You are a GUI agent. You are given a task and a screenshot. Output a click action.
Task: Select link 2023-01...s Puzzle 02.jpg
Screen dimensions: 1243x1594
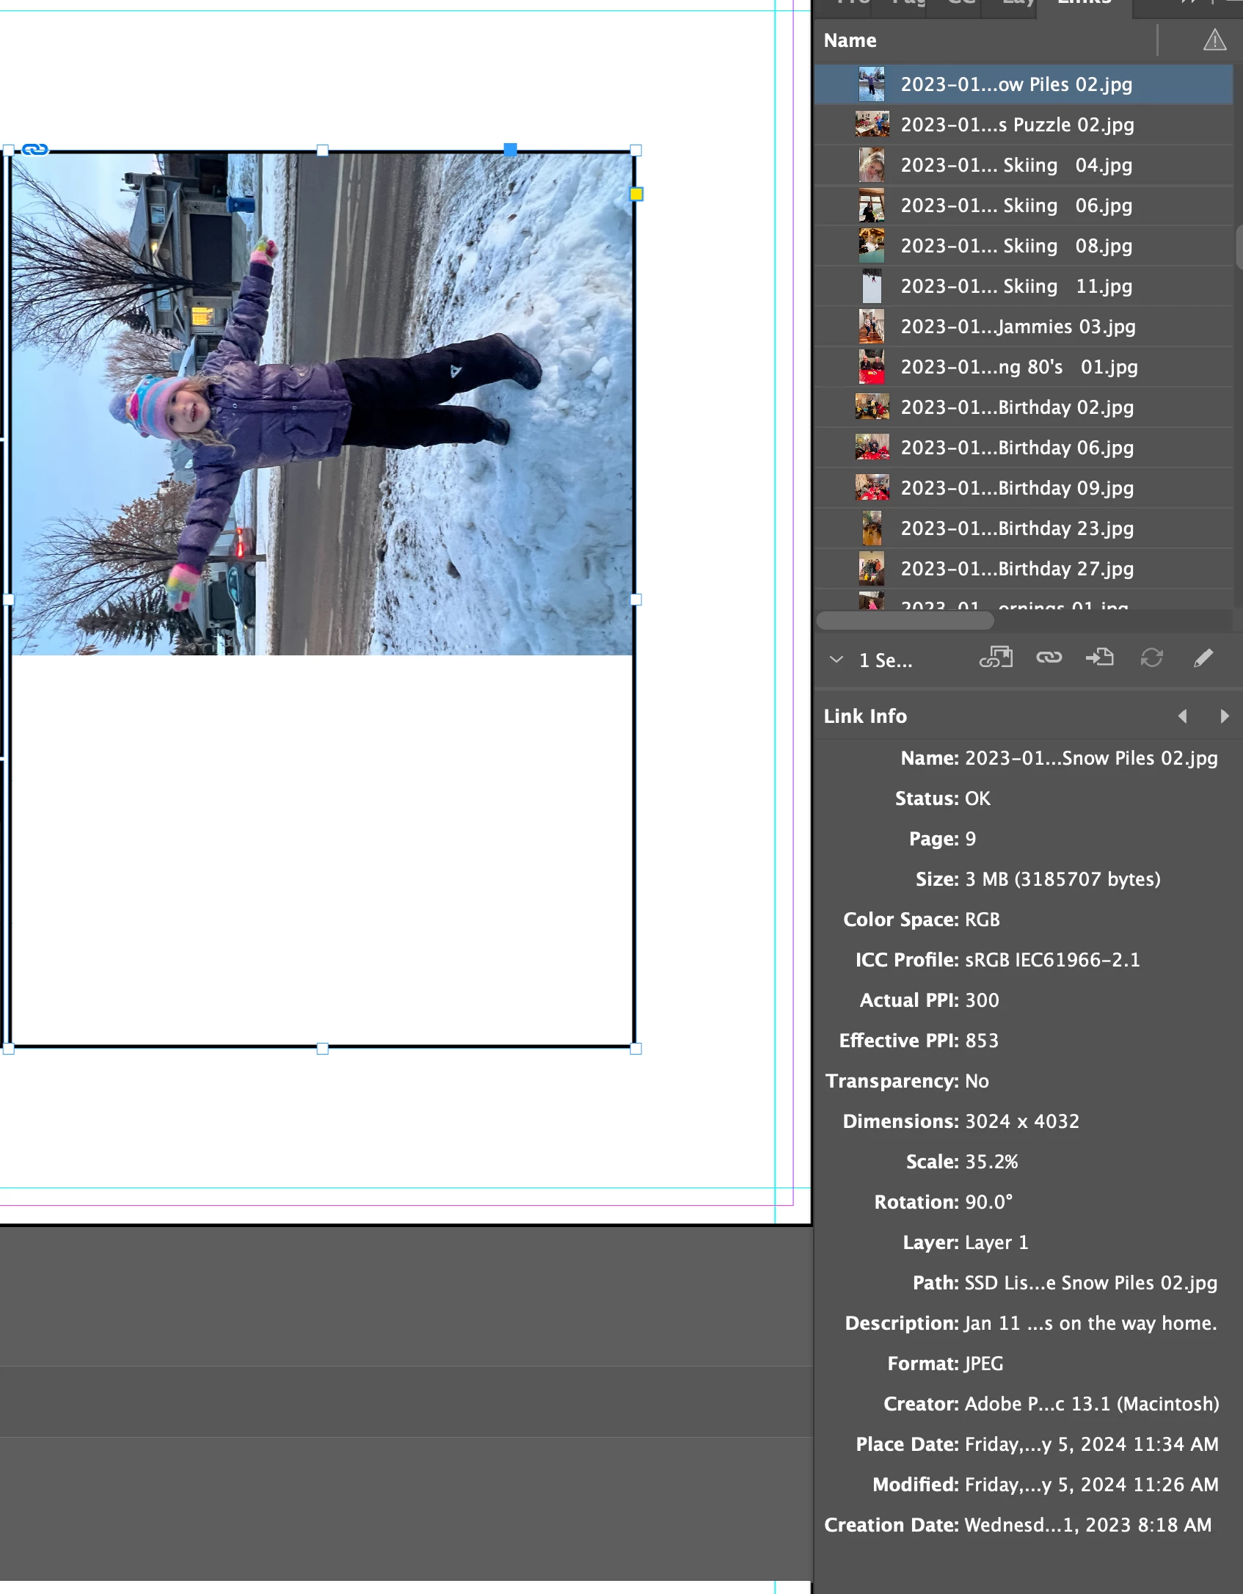1023,125
